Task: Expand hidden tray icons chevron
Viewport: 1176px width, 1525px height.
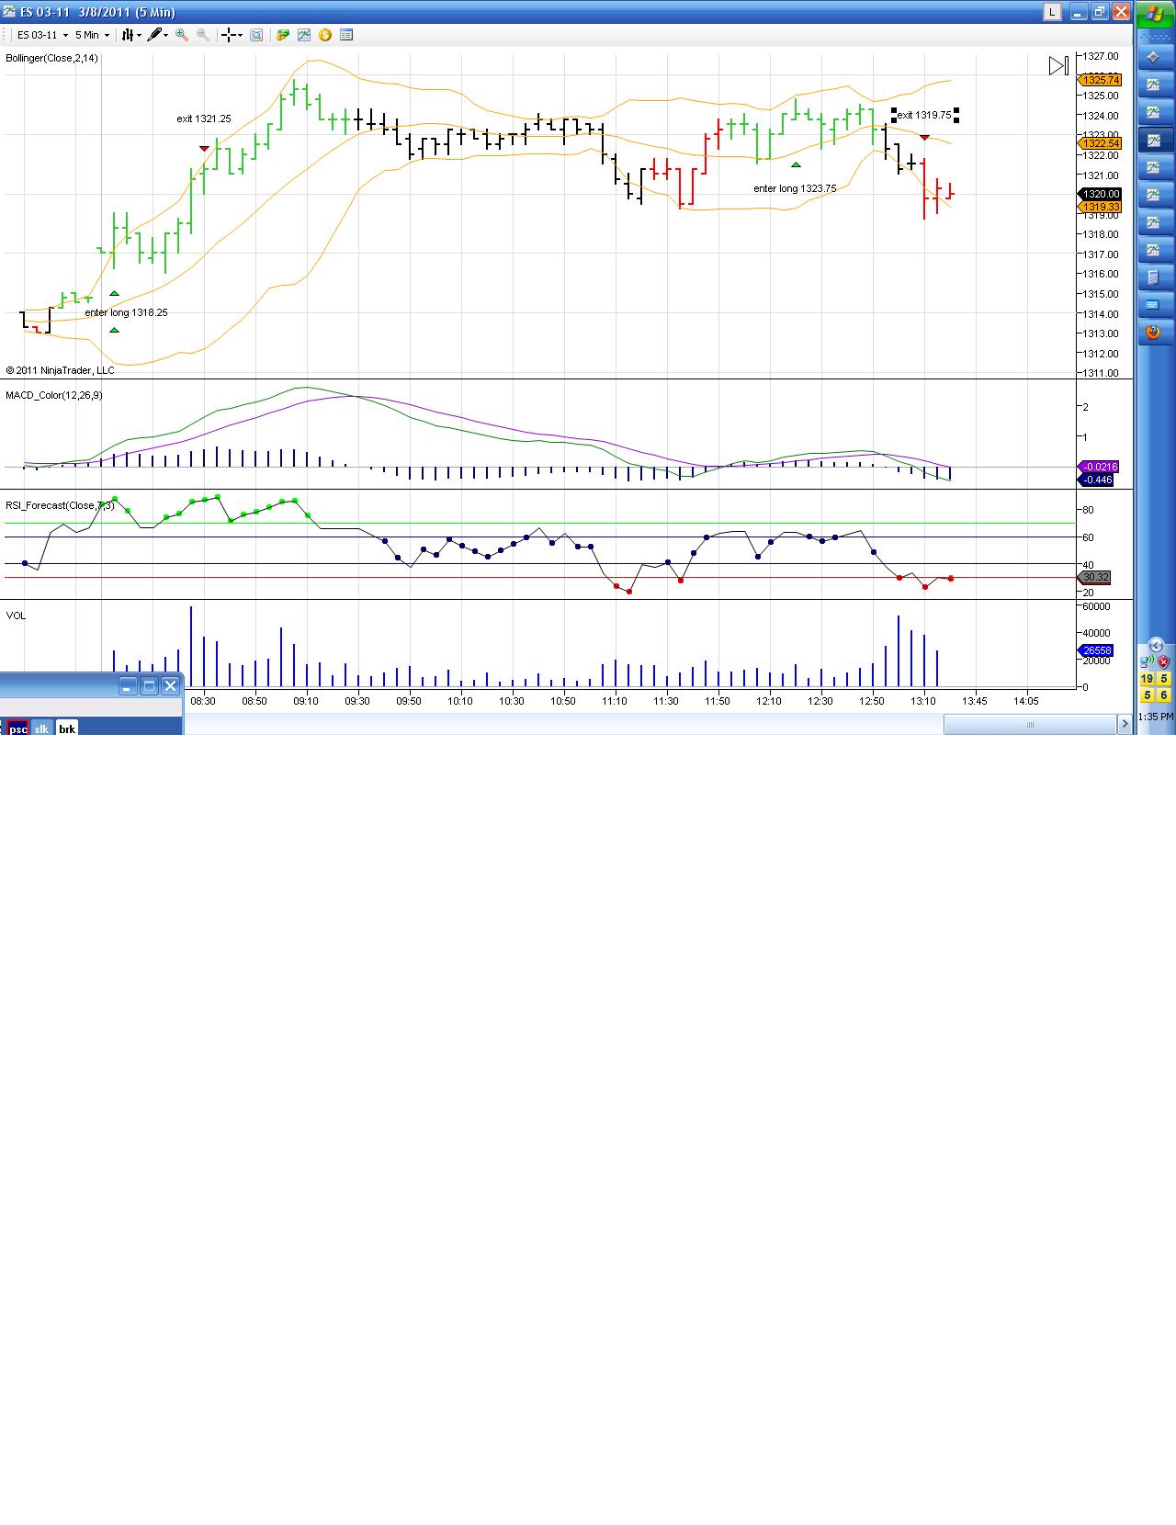Action: point(1156,645)
